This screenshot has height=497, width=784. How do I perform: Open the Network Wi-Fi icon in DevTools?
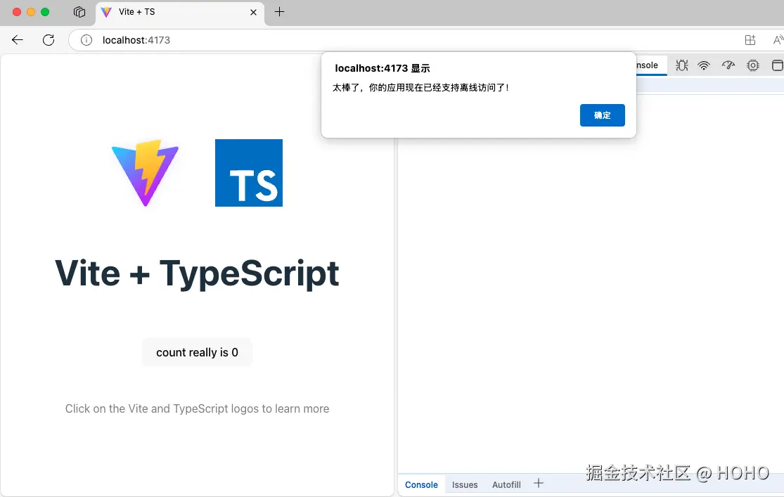tap(704, 65)
